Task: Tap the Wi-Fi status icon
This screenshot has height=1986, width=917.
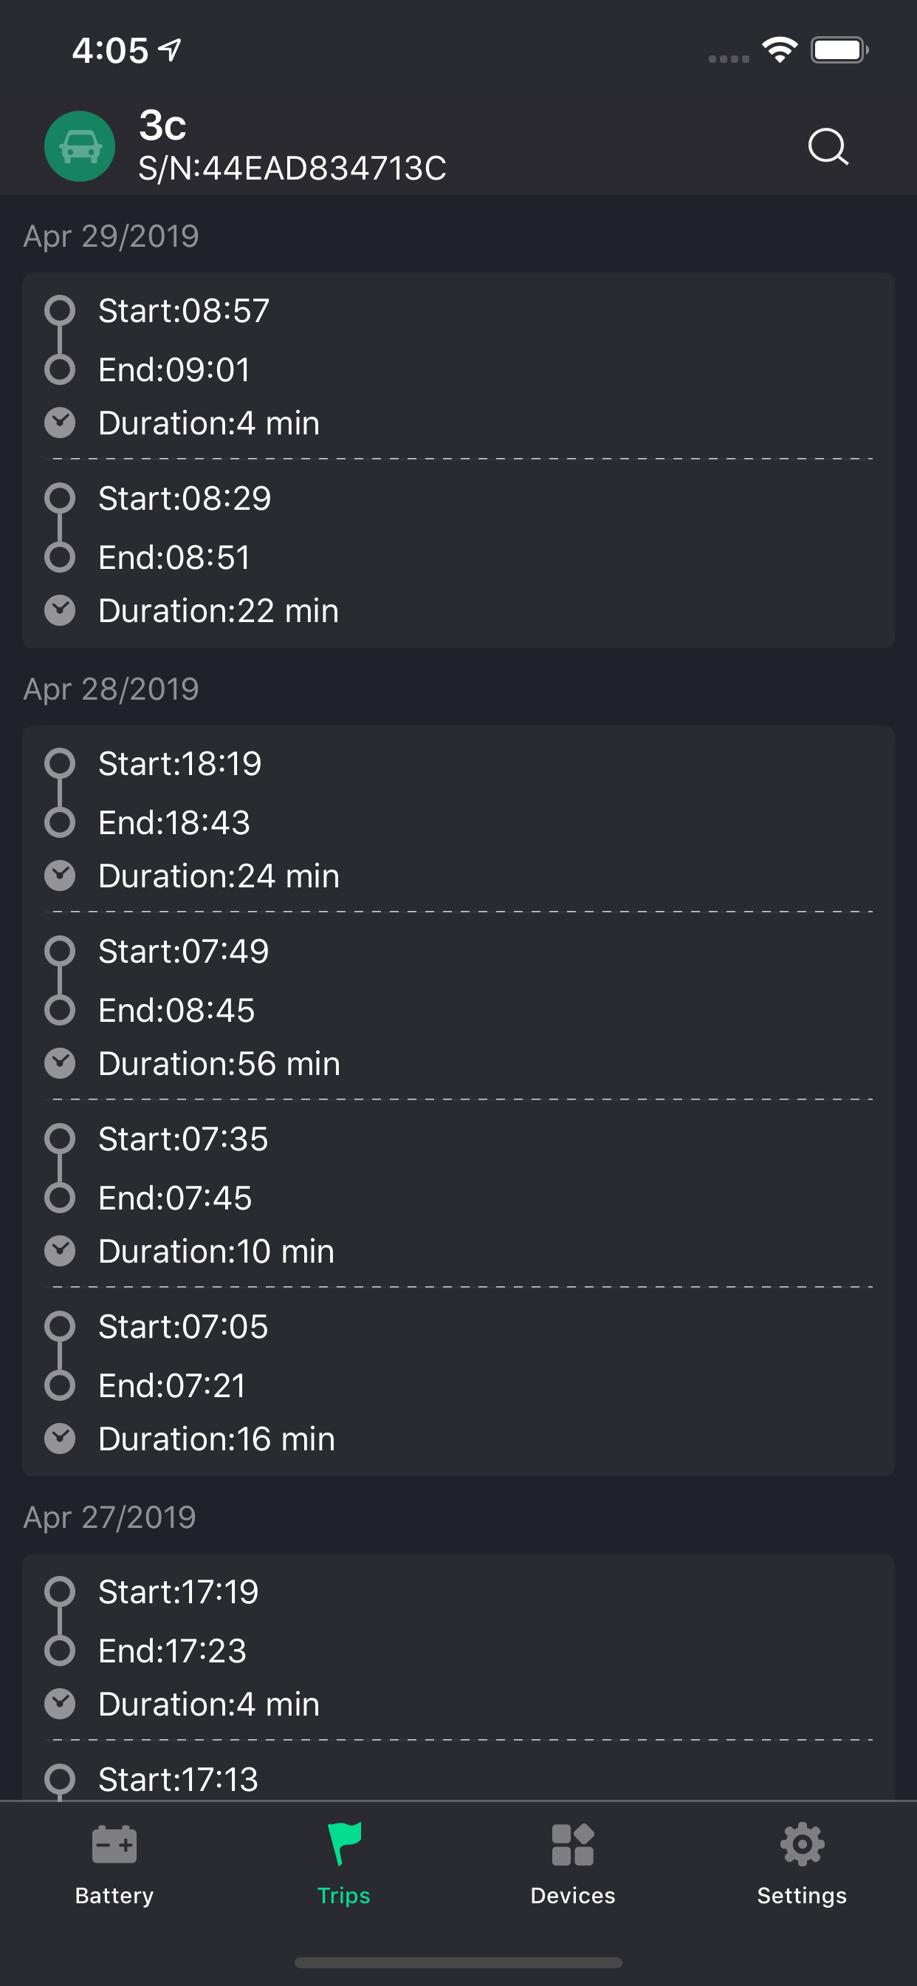Action: point(780,50)
